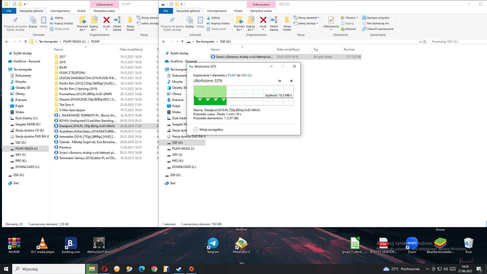Open WinRAR desktop icon
The height and width of the screenshot is (274, 487).
14,245
